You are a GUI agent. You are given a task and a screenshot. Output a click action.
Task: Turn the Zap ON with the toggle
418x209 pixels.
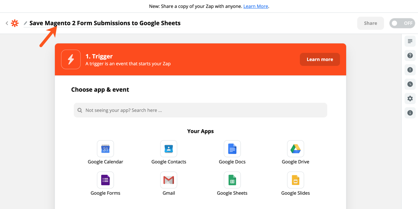(x=402, y=23)
